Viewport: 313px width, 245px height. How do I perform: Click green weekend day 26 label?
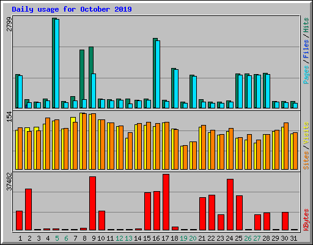pos(248,238)
